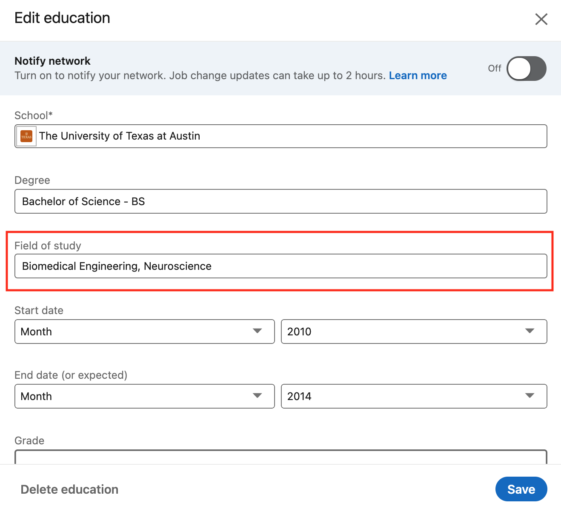Select the Grade input field

click(280, 457)
